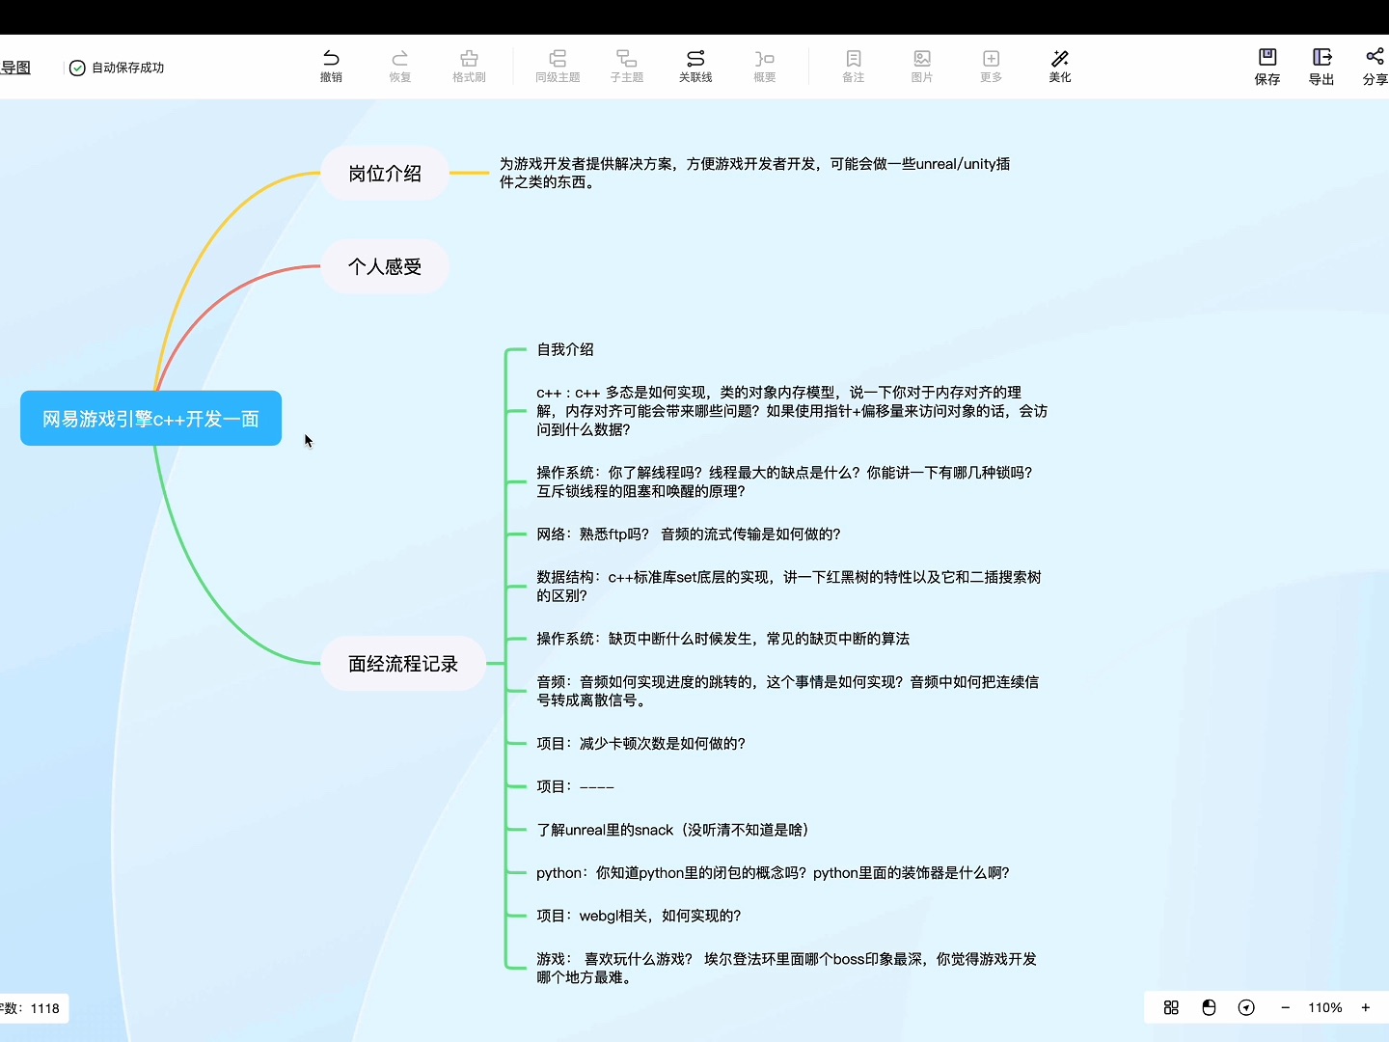Select the 项目:webgl相关 node
The width and height of the screenshot is (1389, 1042).
[639, 916]
